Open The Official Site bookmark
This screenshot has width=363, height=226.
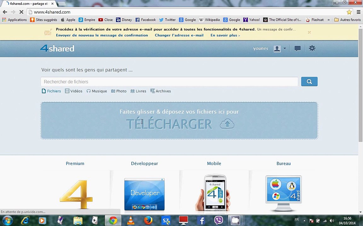282,20
